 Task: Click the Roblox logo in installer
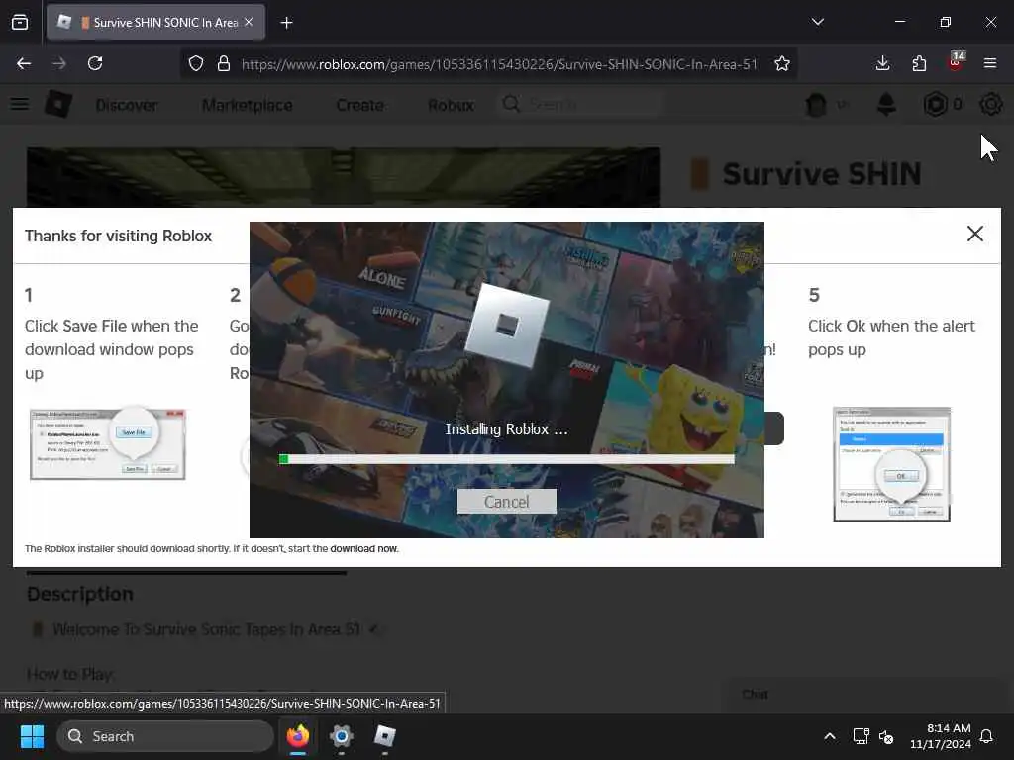coord(506,327)
